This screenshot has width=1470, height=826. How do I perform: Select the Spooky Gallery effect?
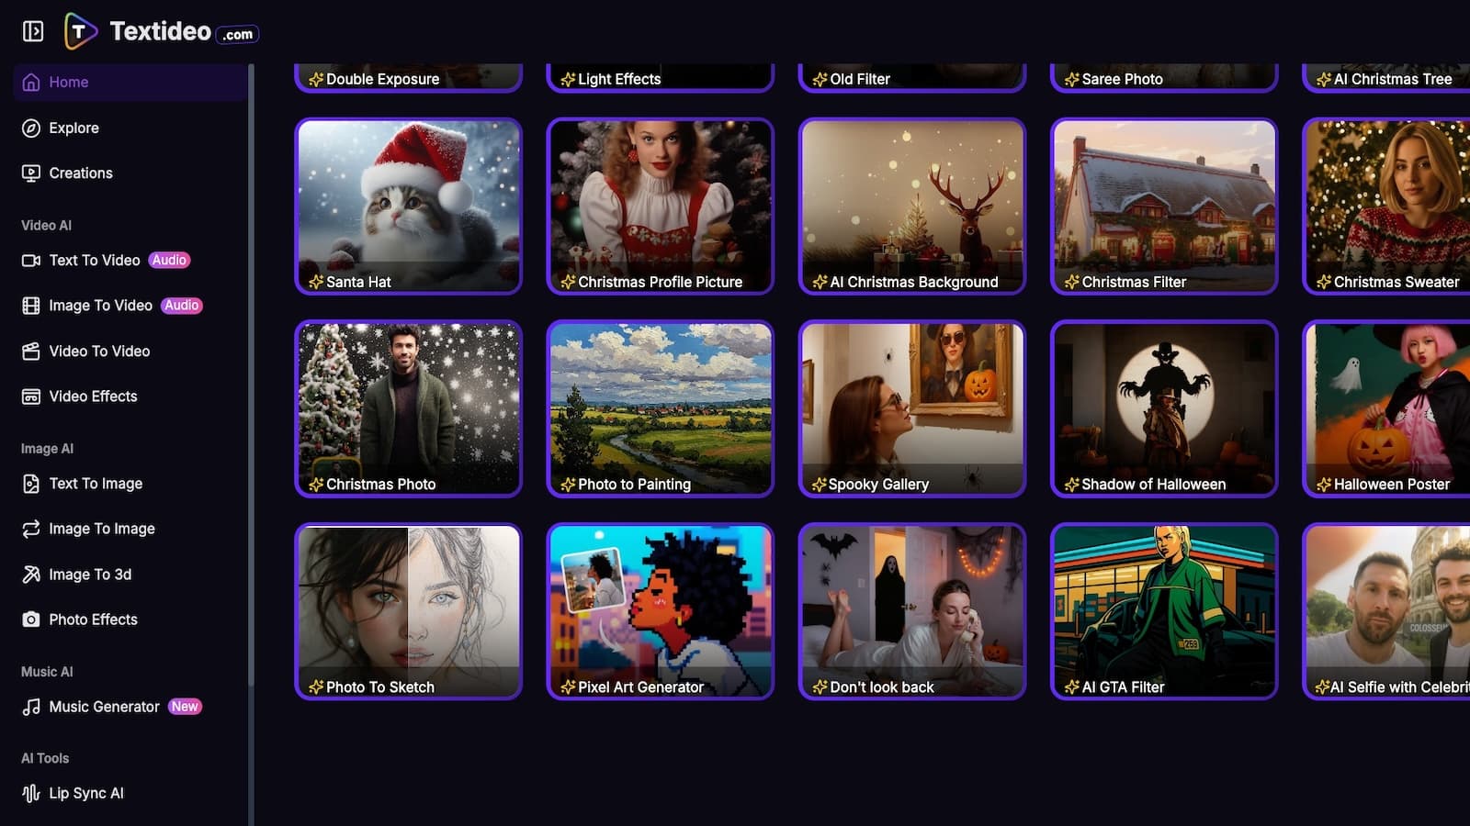[911, 409]
